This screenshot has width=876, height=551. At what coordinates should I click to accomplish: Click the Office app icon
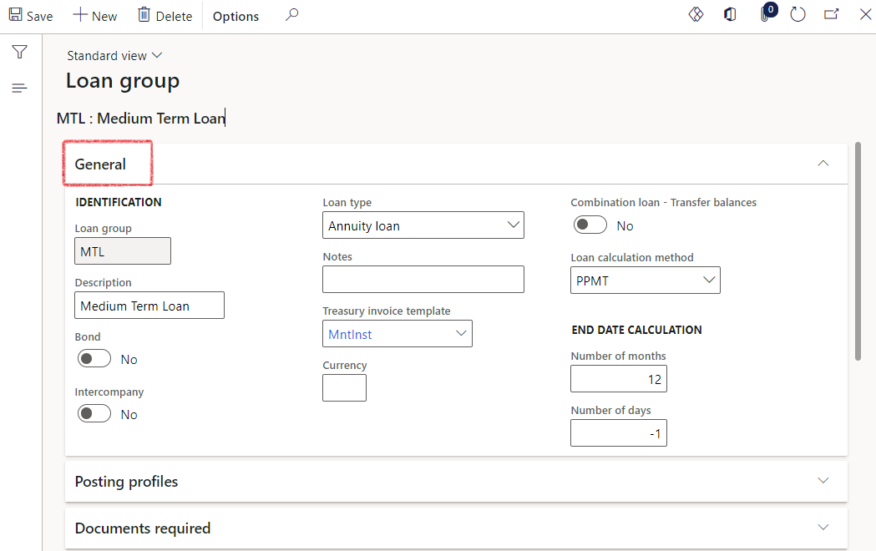coord(730,15)
